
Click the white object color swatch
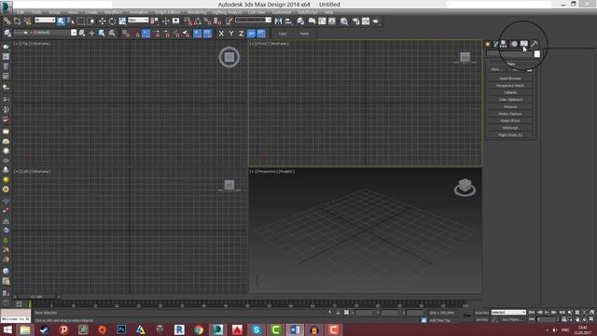tap(537, 54)
